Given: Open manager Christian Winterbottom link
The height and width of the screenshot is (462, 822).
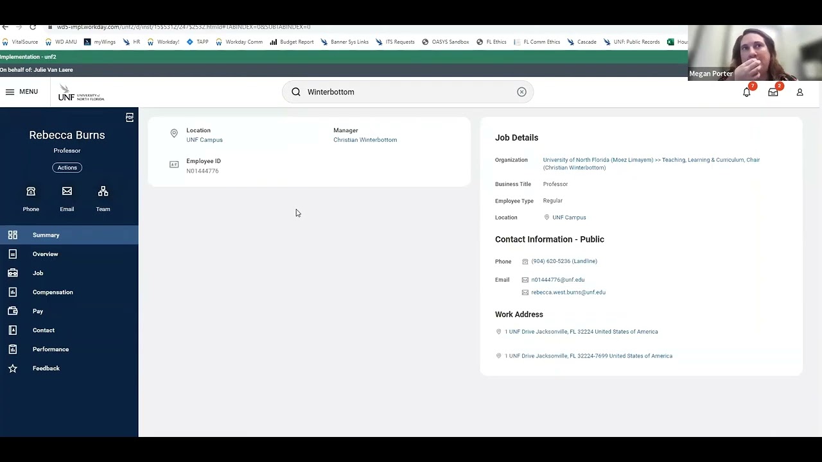Looking at the screenshot, I should pos(365,140).
